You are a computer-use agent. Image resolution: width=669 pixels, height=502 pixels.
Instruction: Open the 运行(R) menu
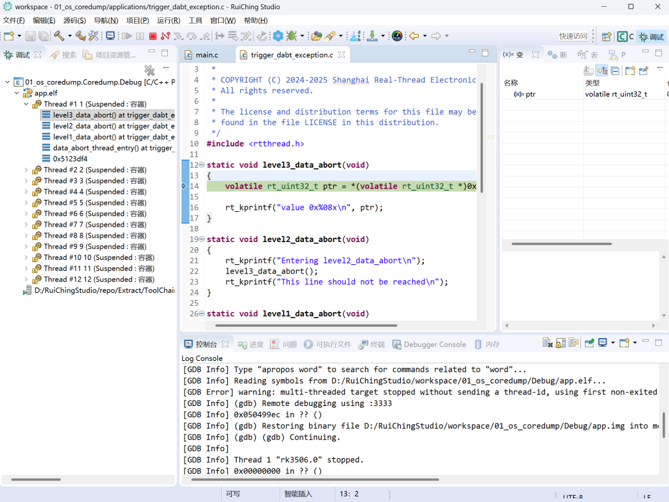pos(168,20)
